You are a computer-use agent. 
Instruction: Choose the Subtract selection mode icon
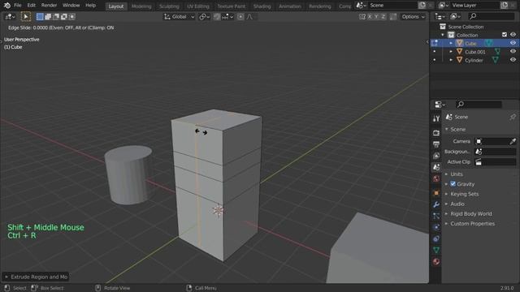(x=56, y=16)
